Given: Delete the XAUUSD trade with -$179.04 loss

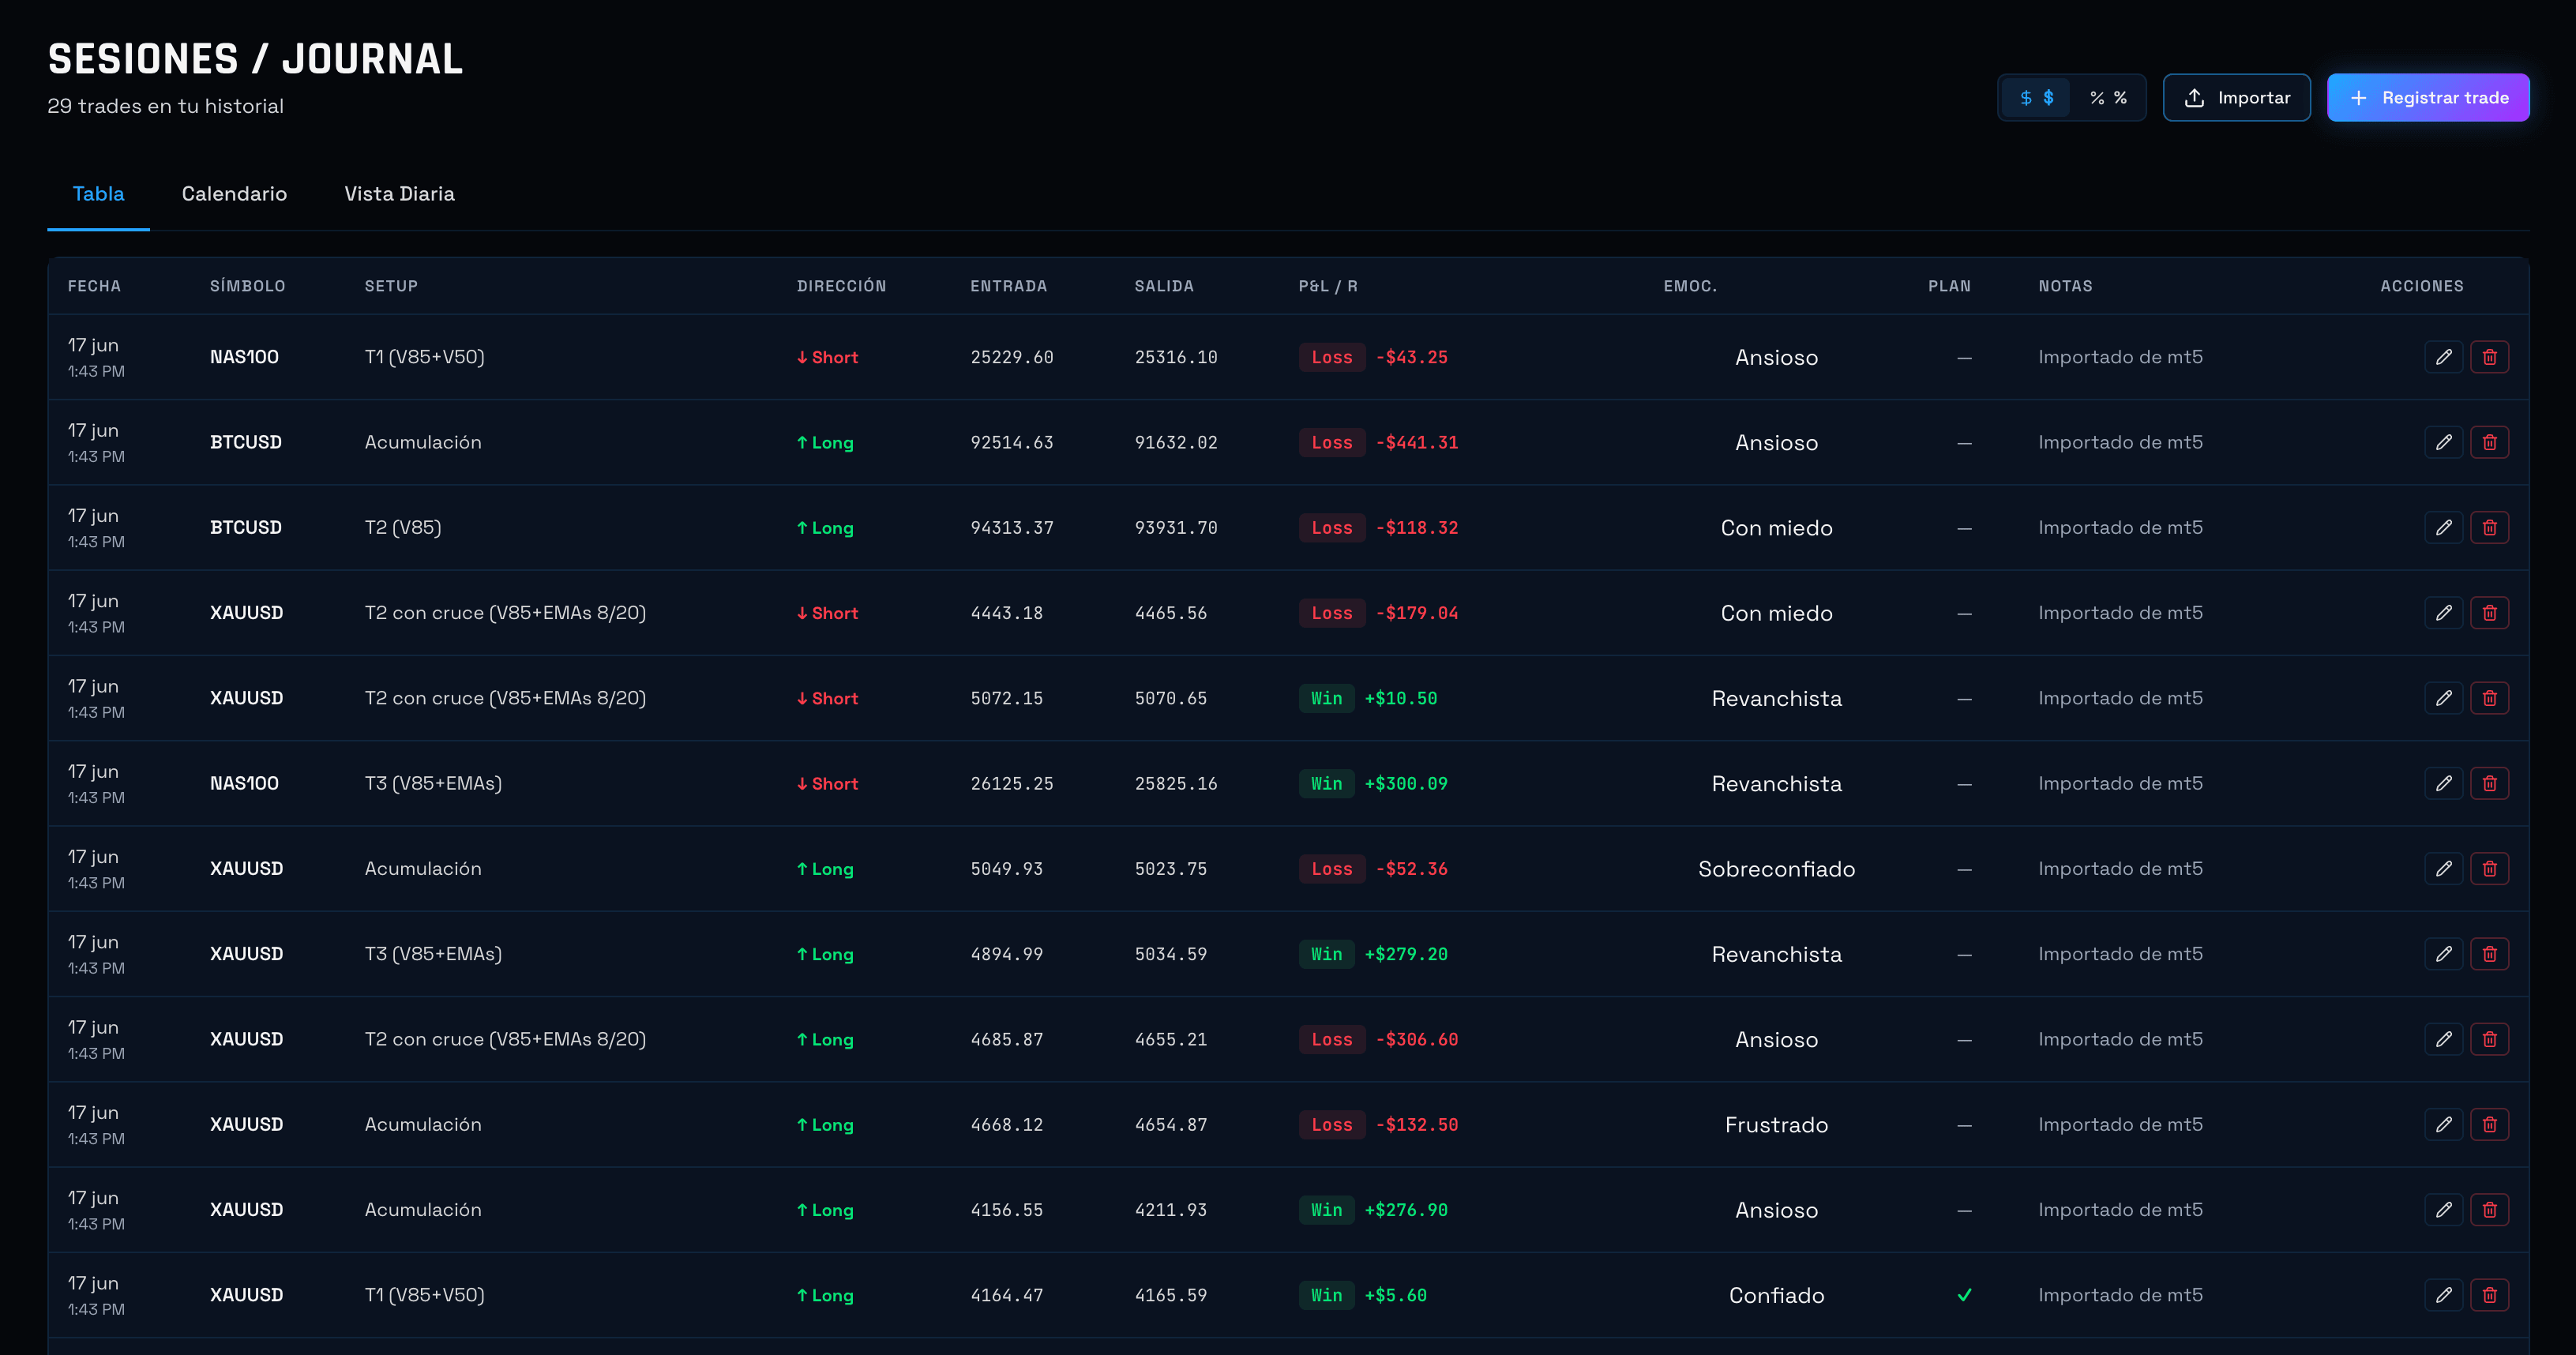Looking at the screenshot, I should click(x=2489, y=613).
